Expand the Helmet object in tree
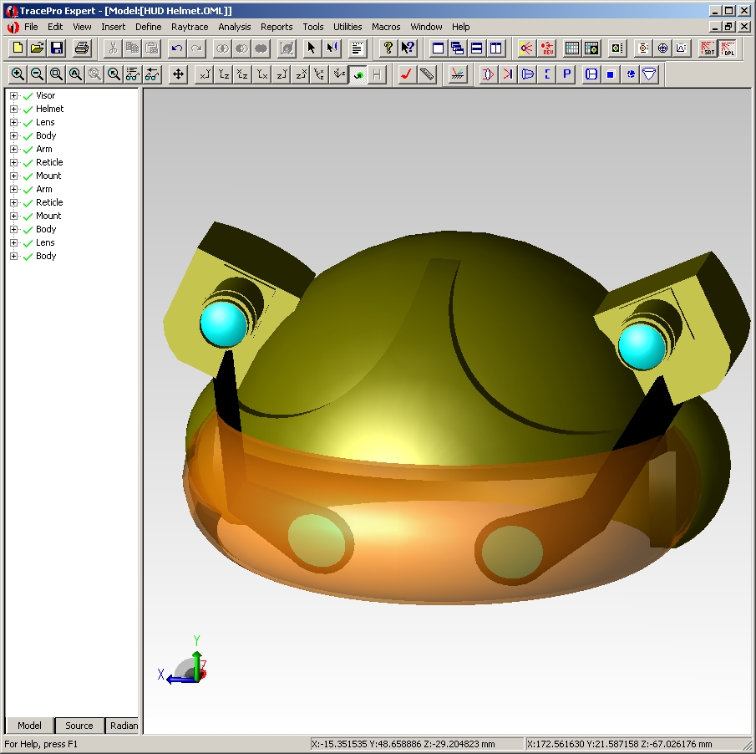 point(14,109)
